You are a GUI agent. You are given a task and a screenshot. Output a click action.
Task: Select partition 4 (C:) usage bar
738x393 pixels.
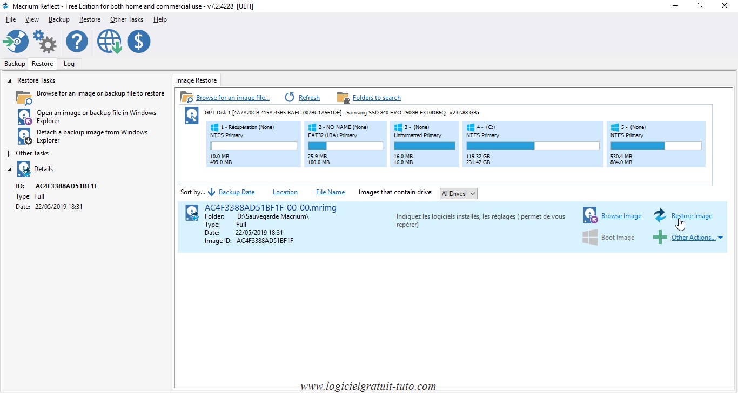tap(533, 146)
